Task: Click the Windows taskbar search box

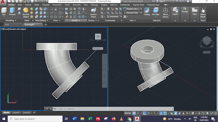Action: coord(35,119)
